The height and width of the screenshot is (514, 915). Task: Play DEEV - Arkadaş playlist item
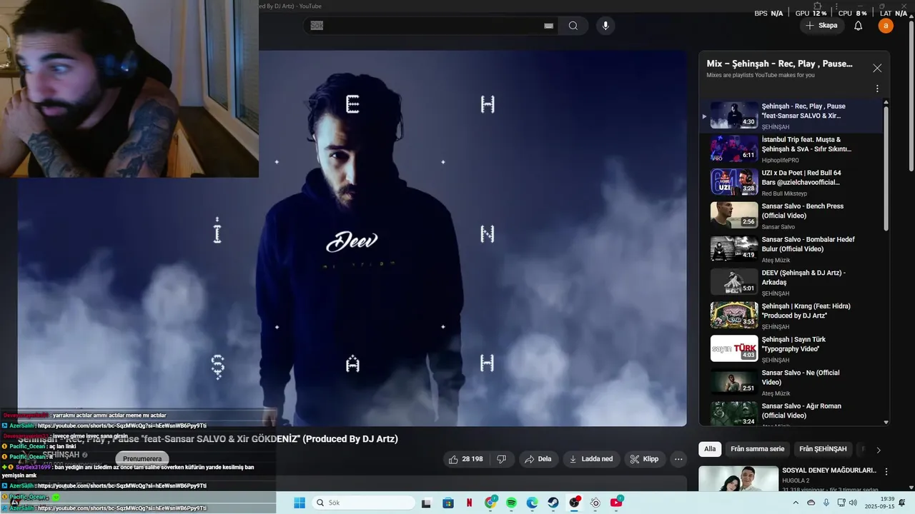click(x=791, y=282)
